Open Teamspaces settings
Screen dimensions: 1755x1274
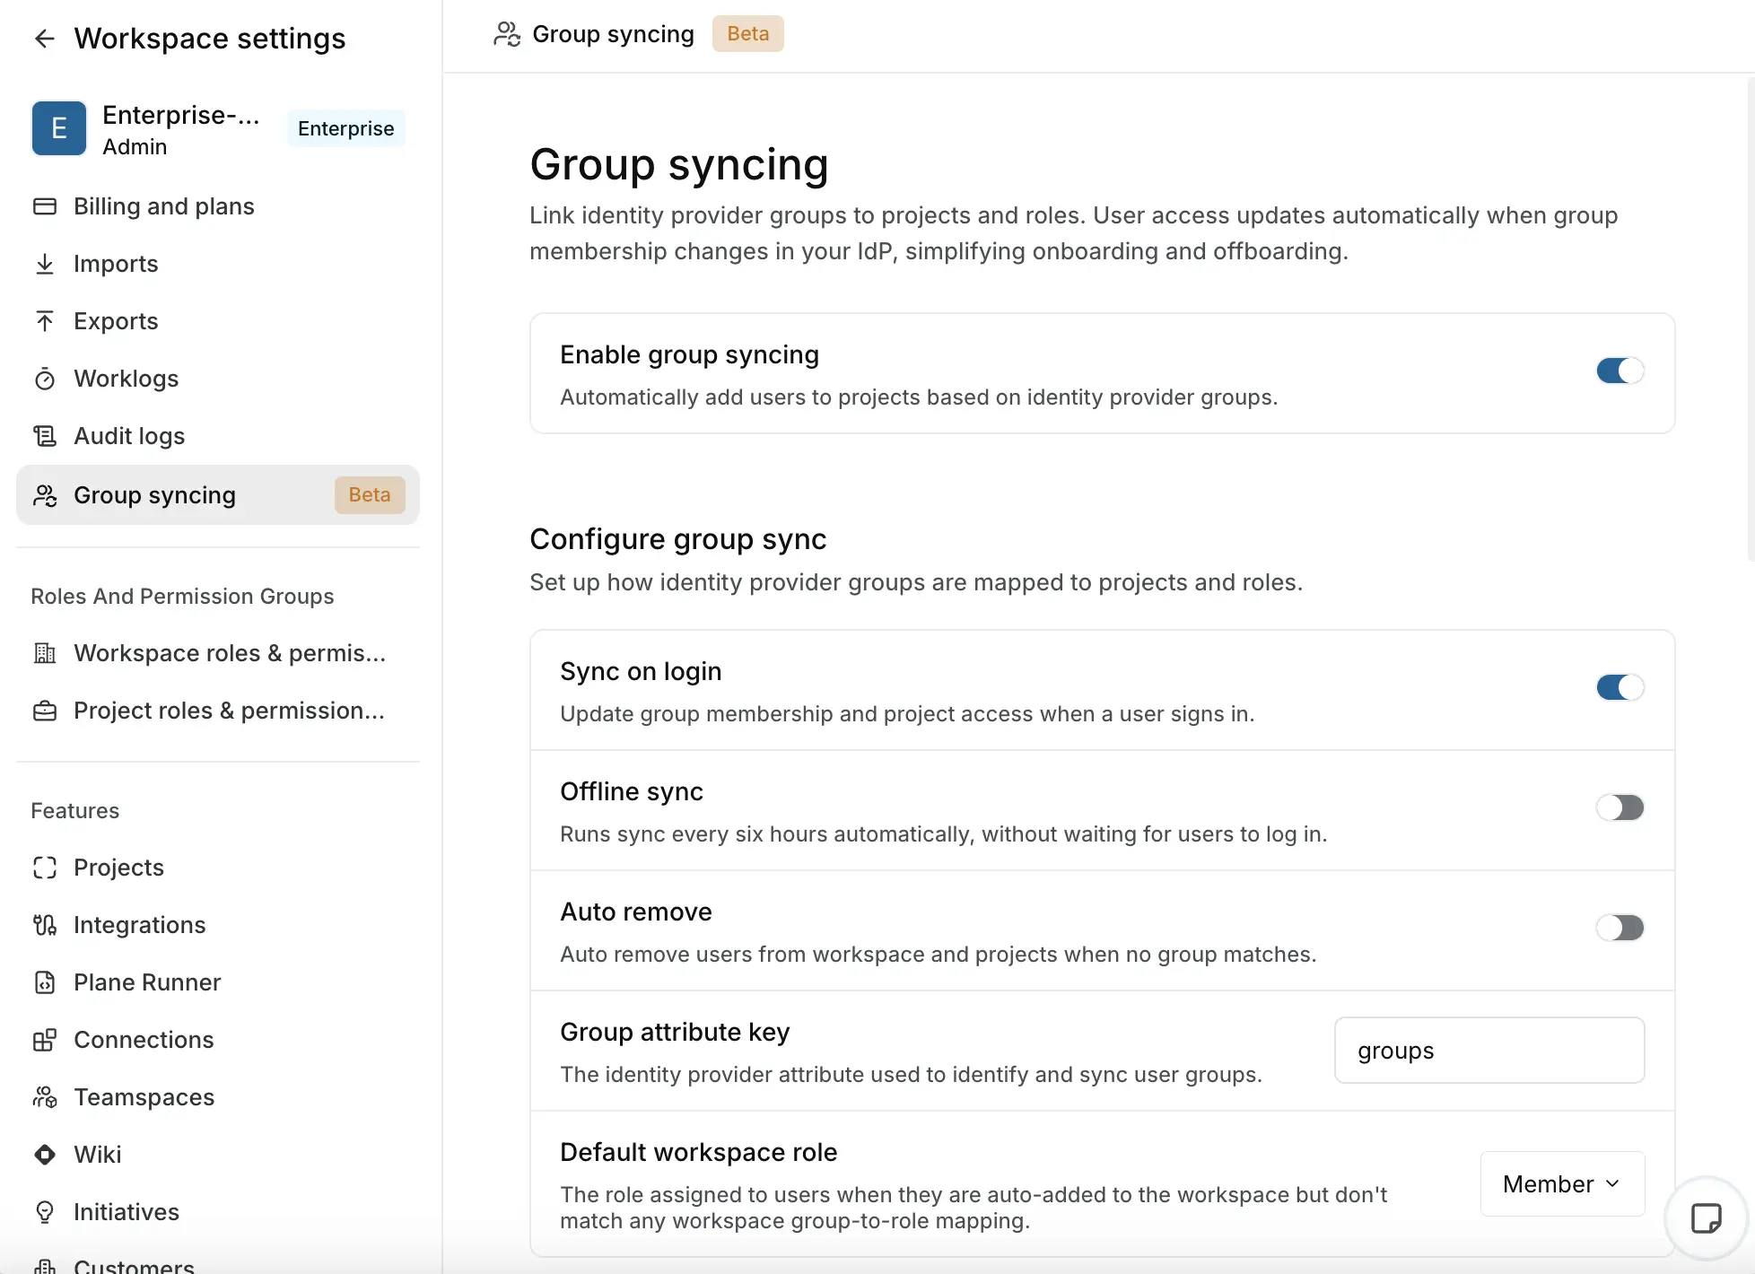(x=218, y=1097)
